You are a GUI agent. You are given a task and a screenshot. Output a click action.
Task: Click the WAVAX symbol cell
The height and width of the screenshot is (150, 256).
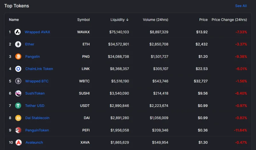84,32
